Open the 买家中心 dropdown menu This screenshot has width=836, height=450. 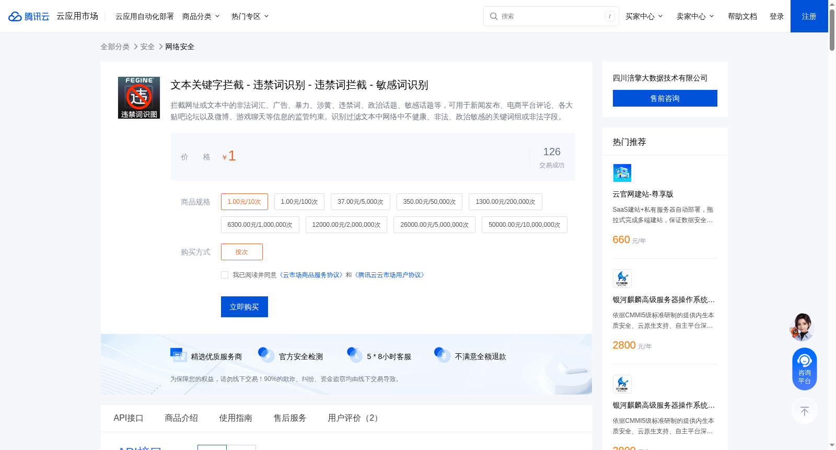644,16
